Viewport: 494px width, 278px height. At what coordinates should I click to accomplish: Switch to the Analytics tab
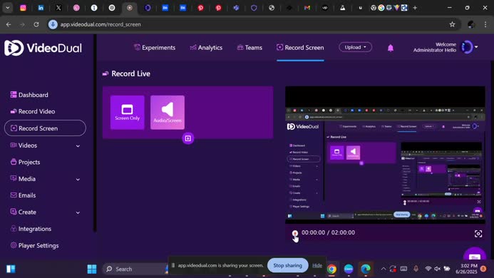pos(206,48)
